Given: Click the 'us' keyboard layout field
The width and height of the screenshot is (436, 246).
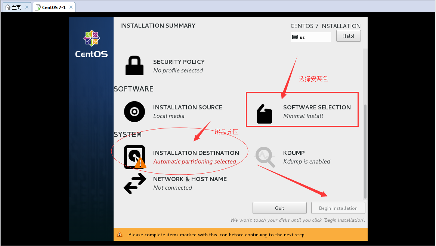Looking at the screenshot, I should click(x=311, y=37).
